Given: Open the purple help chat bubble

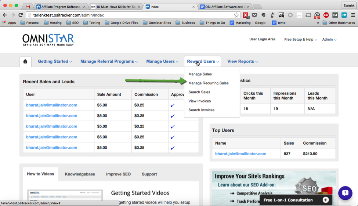Looking at the screenshot, I should click(x=345, y=193).
